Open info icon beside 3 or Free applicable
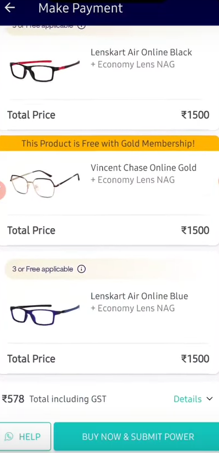The width and height of the screenshot is (219, 453). [x=81, y=269]
